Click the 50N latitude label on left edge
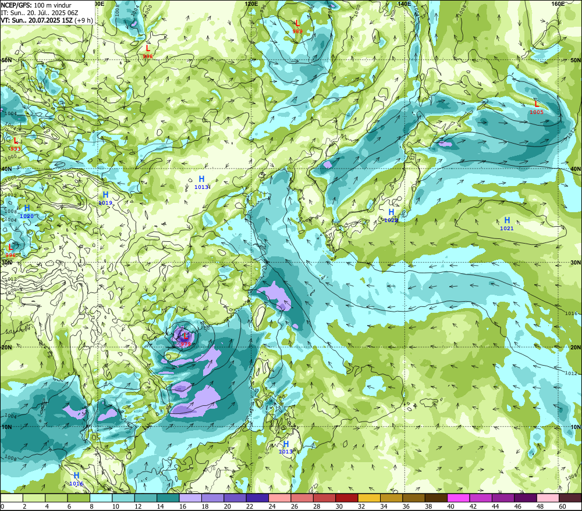 [6, 60]
